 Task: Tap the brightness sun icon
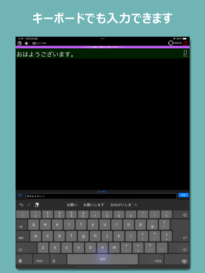26,43
